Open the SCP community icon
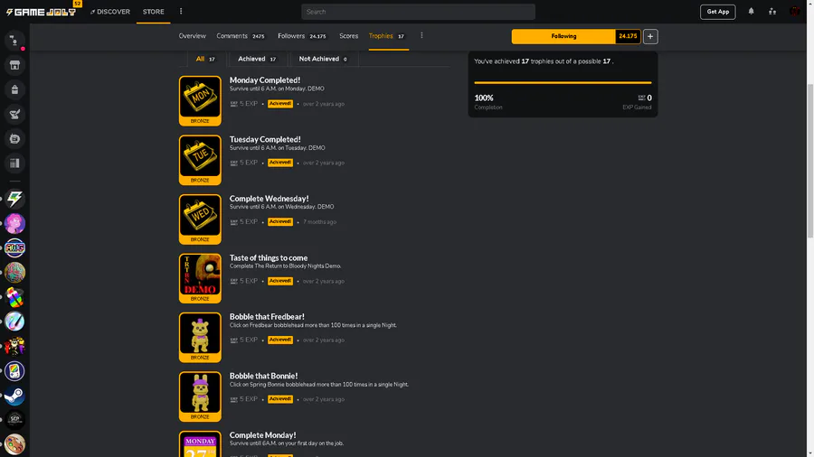Image resolution: width=814 pixels, height=457 pixels. click(14, 420)
